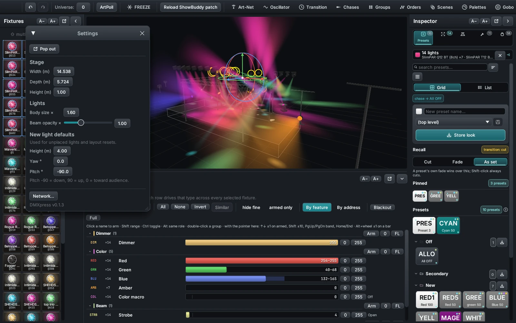Open the plug icon tab with badge 58

pos(505,34)
